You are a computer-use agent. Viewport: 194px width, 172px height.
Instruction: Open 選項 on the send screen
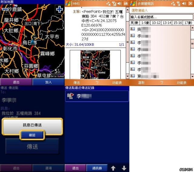pos(48,168)
